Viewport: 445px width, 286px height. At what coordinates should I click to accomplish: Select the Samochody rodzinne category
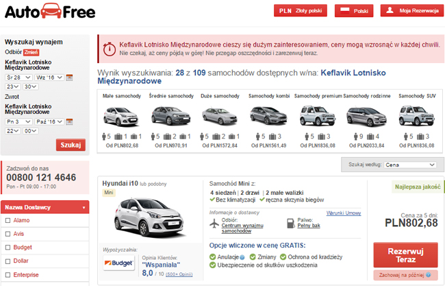point(367,121)
